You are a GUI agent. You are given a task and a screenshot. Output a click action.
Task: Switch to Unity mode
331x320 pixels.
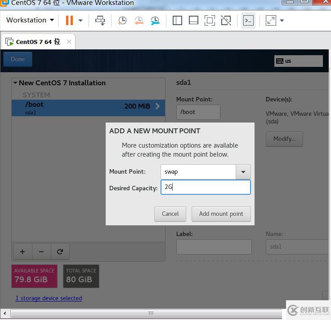(x=226, y=21)
